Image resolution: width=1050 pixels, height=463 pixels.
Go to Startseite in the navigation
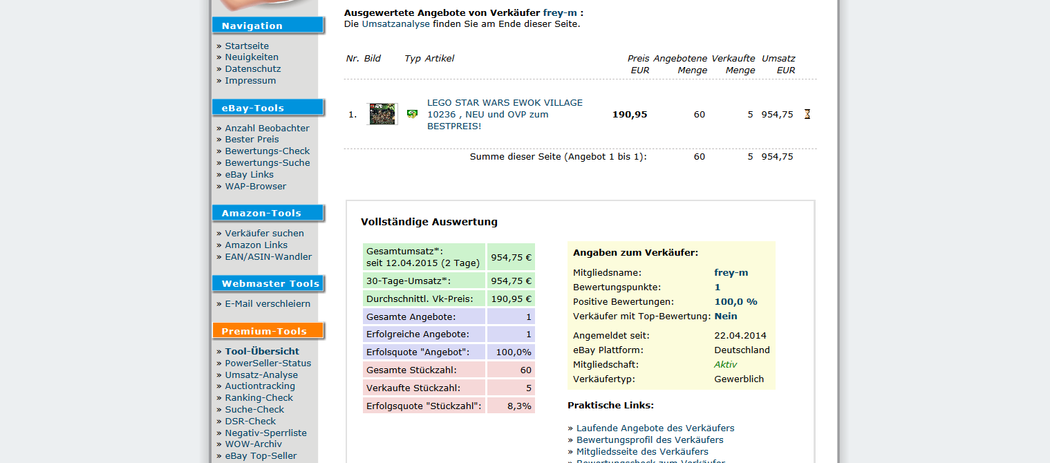point(247,46)
